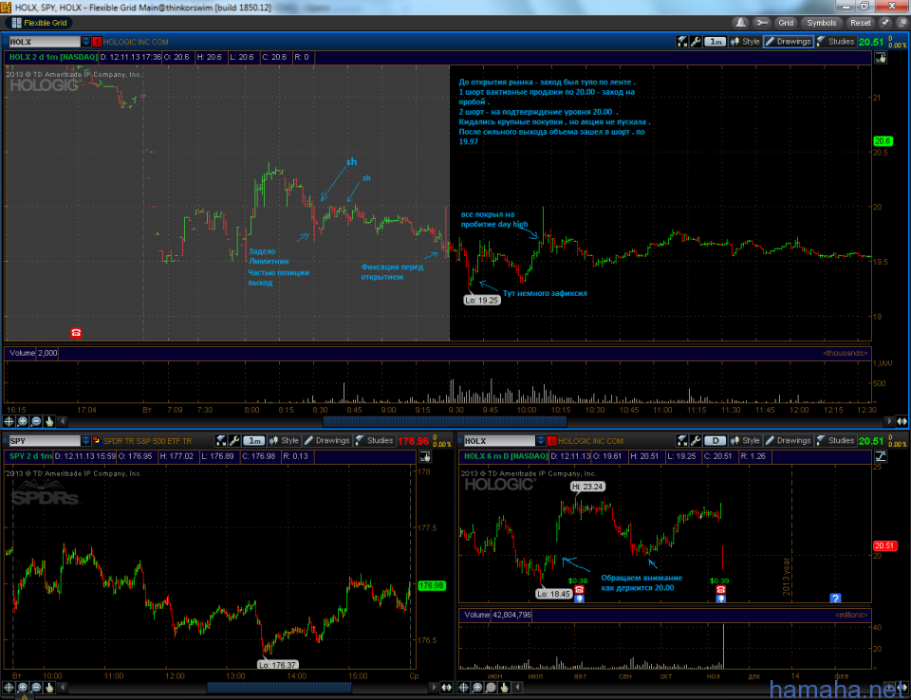Click the SPY symbol input field
Viewport: 911px width, 700px height.
click(x=45, y=441)
